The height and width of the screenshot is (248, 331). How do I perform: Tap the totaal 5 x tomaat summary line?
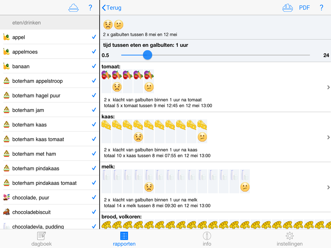pos(158,105)
